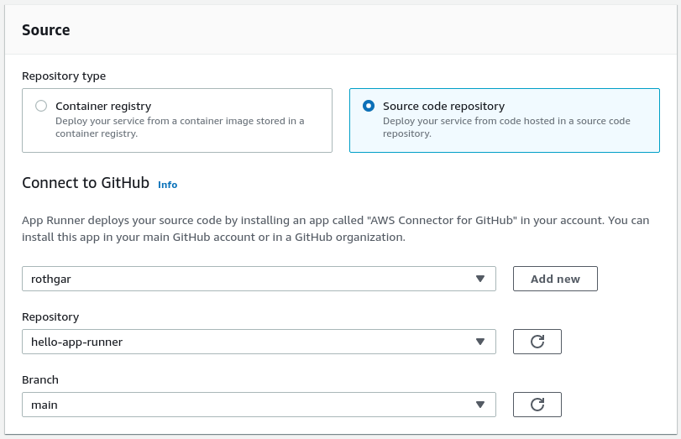
Task: Click the Branch field label
Action: pyautogui.click(x=40, y=380)
